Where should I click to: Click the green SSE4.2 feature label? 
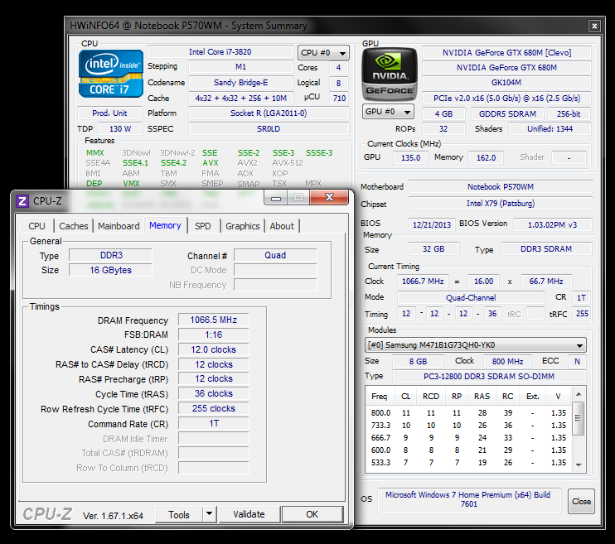173,163
